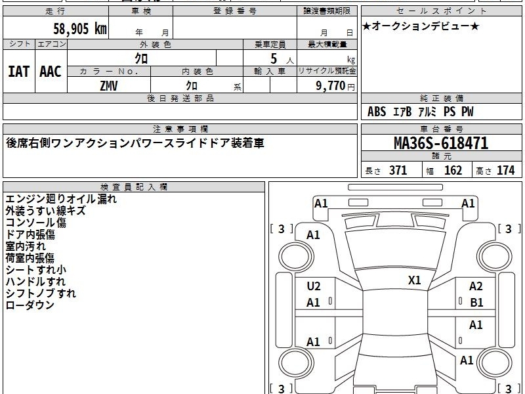Image resolution: width=525 pixels, height=394 pixels.
Task: Click the inspector note 室内汚れ
Action: [x=26, y=246]
